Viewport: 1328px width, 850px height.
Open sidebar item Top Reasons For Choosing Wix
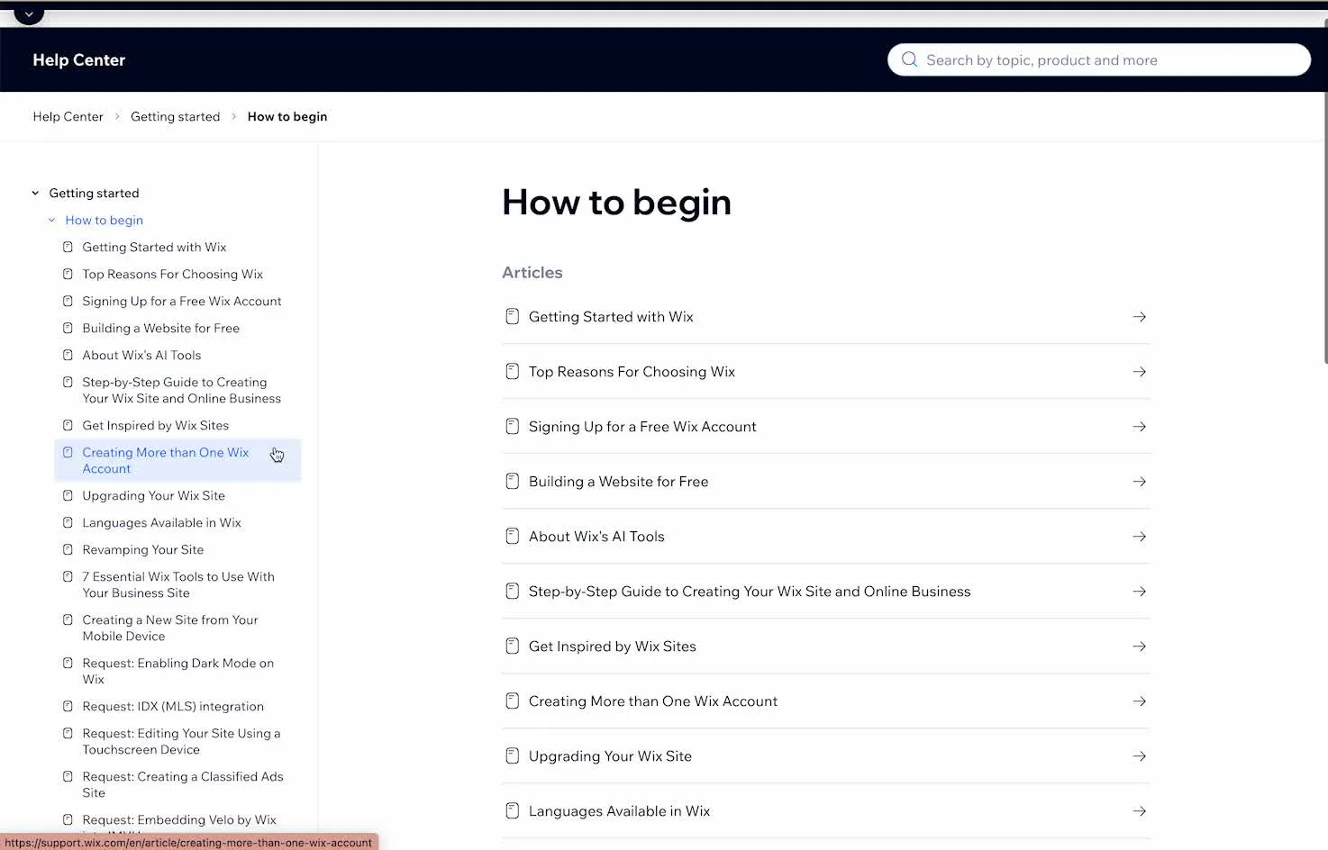click(172, 274)
